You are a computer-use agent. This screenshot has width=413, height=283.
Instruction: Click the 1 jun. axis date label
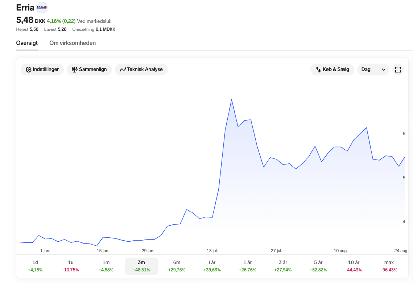pyautogui.click(x=45, y=251)
